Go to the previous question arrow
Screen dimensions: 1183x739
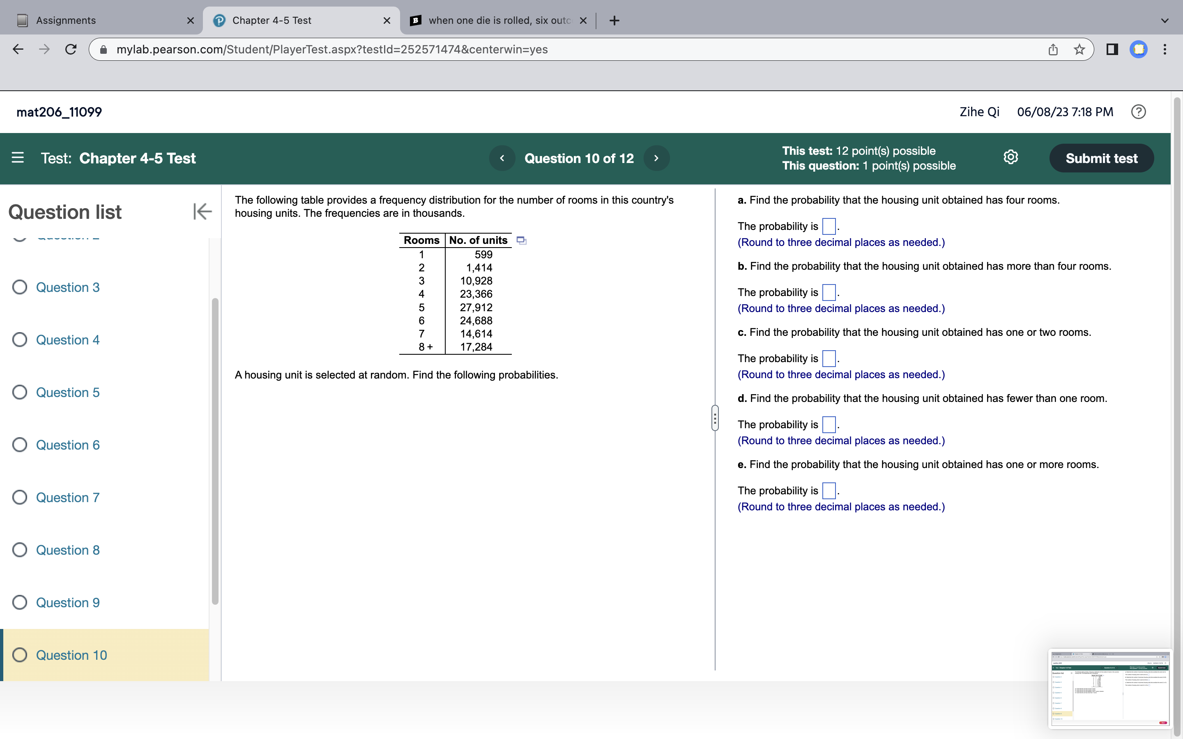[x=502, y=158]
